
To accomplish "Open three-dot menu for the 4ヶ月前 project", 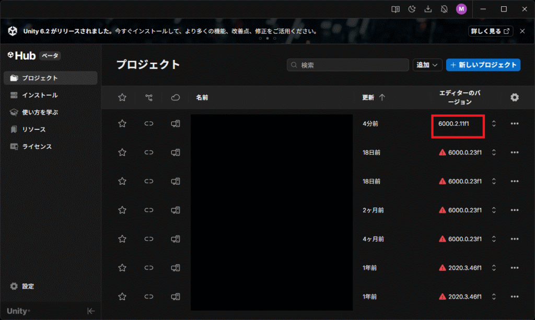I will coord(515,239).
